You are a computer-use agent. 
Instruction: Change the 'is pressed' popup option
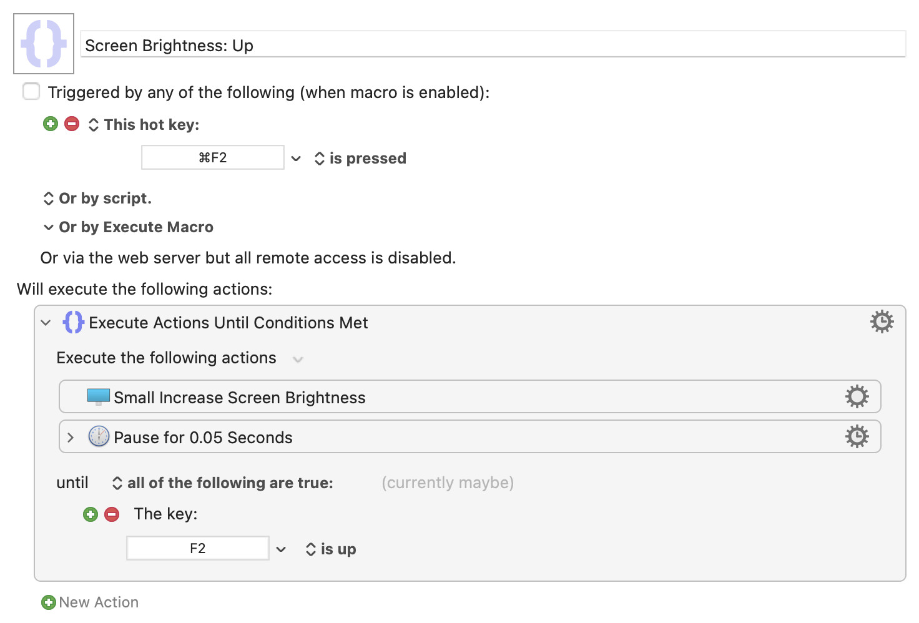click(360, 159)
